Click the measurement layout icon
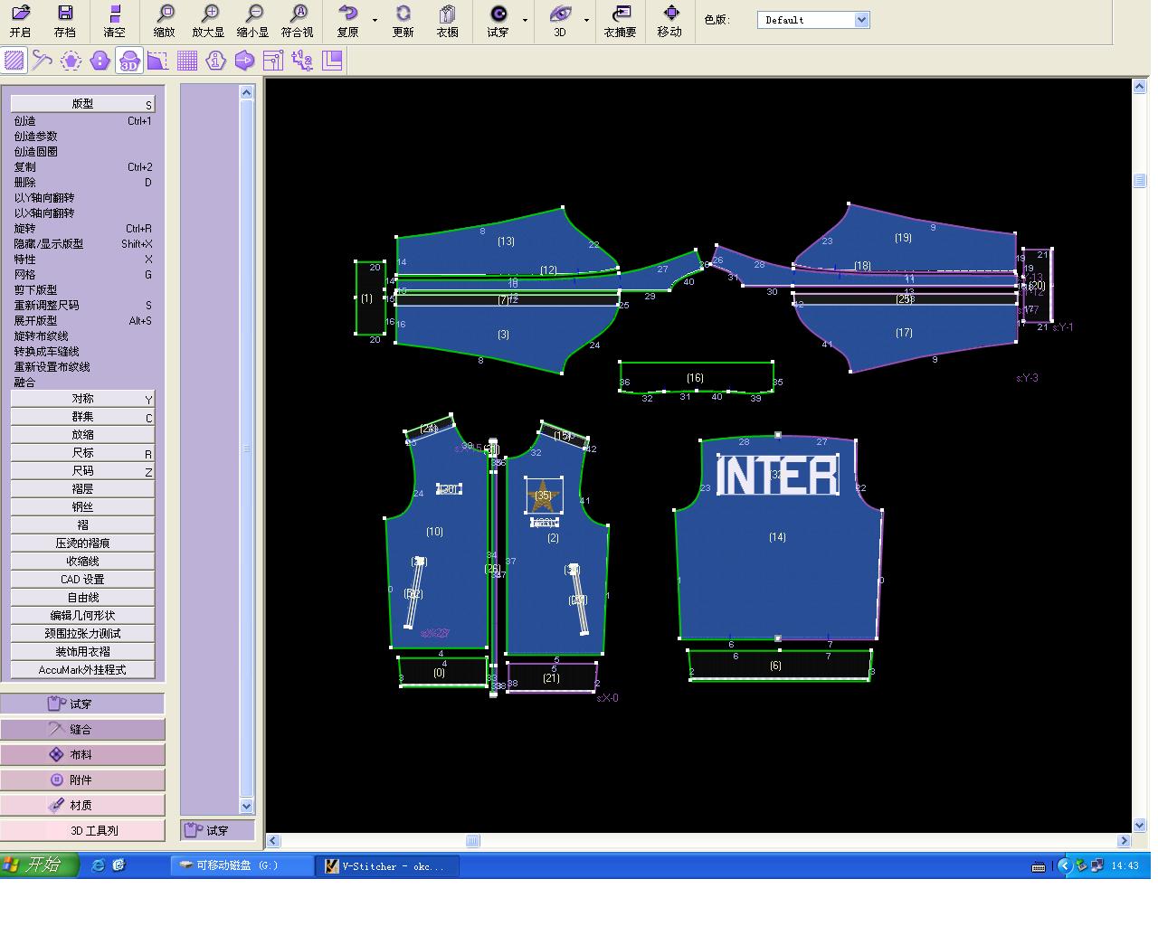Image resolution: width=1158 pixels, height=926 pixels. (273, 61)
